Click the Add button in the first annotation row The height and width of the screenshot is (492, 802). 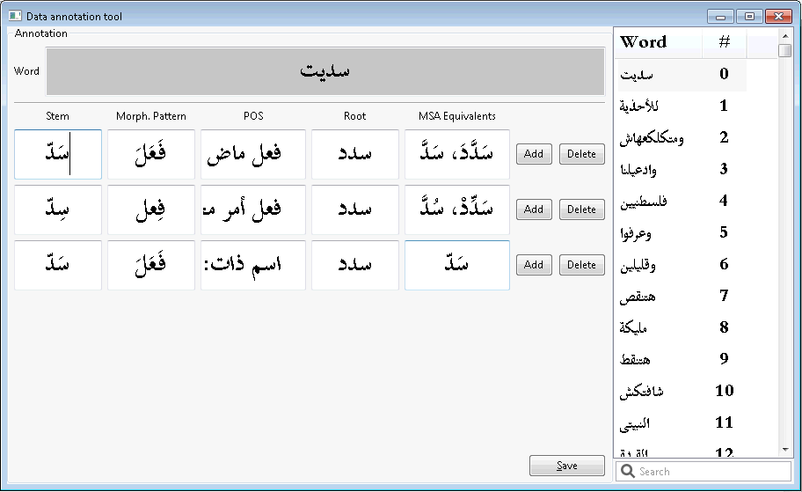tap(534, 154)
